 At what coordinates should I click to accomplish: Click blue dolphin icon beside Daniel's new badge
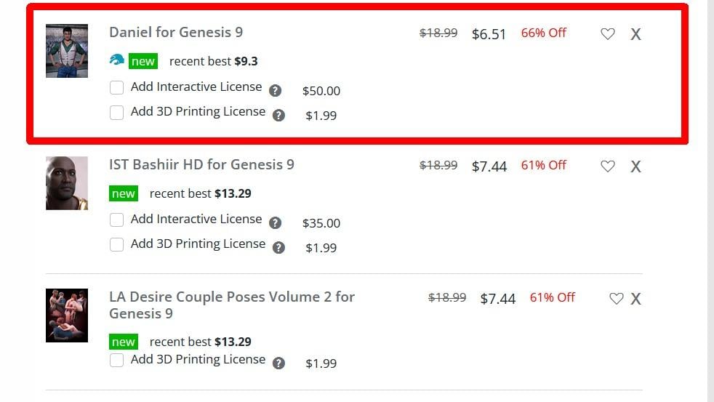tap(116, 60)
